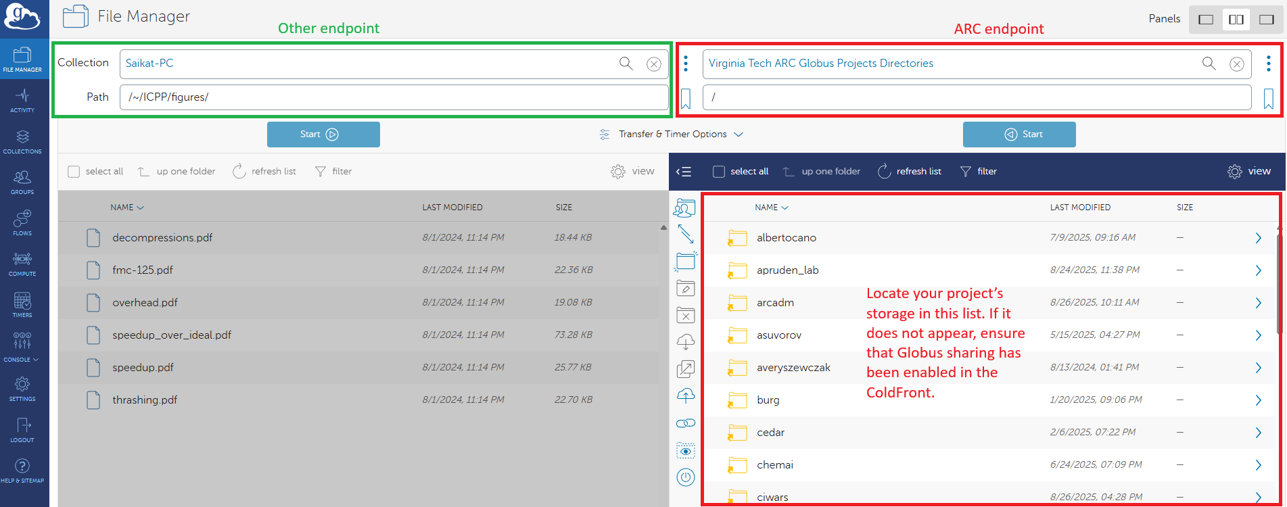The width and height of the screenshot is (1287, 507).
Task: Switch to the two-panel layout
Action: pyautogui.click(x=1236, y=20)
